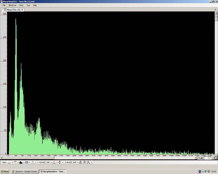
Task: Open the Tool menu
Action: coord(28,5)
